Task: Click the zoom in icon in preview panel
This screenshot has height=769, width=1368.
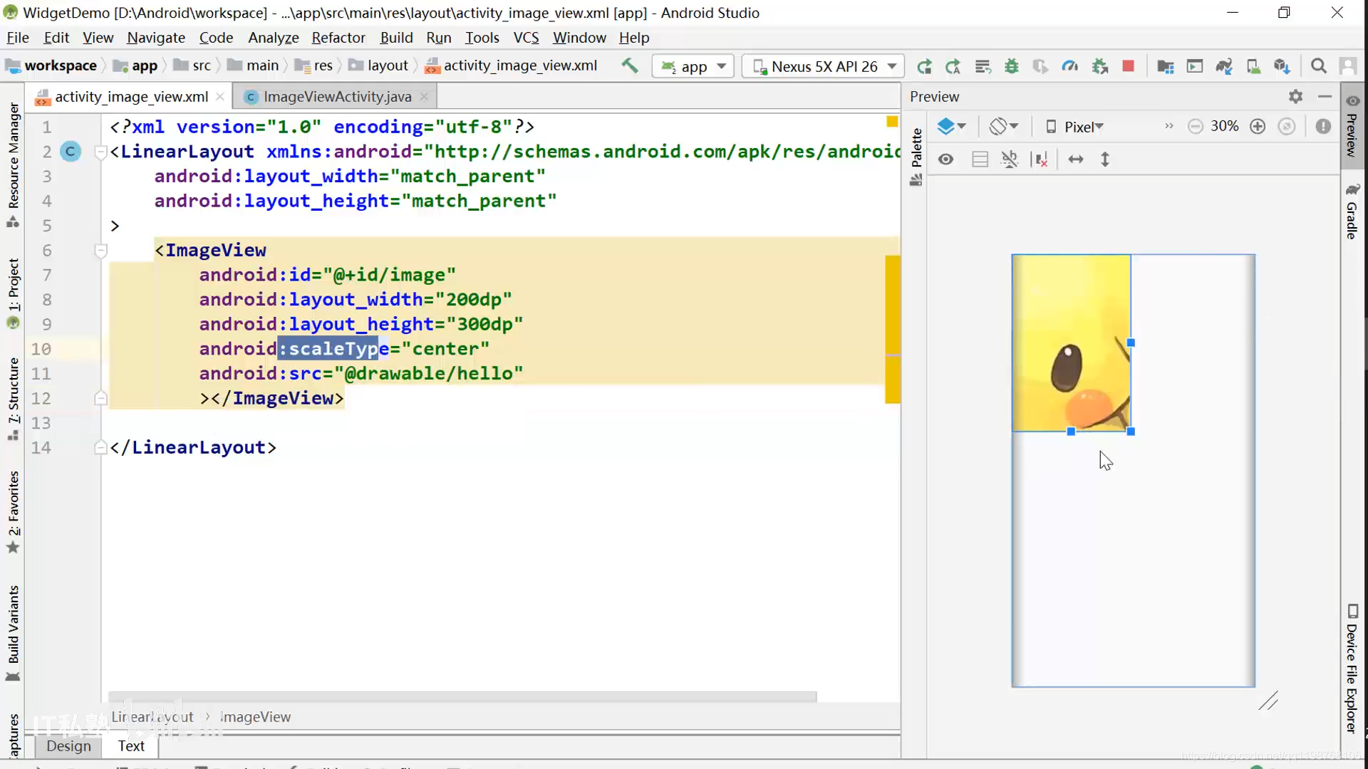Action: tap(1257, 127)
